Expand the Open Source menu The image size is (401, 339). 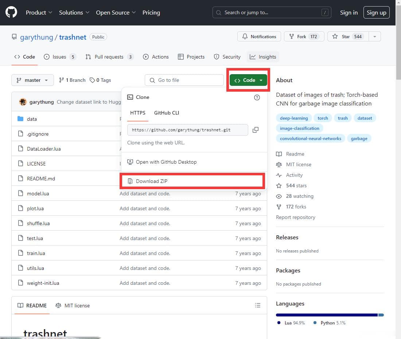(116, 12)
